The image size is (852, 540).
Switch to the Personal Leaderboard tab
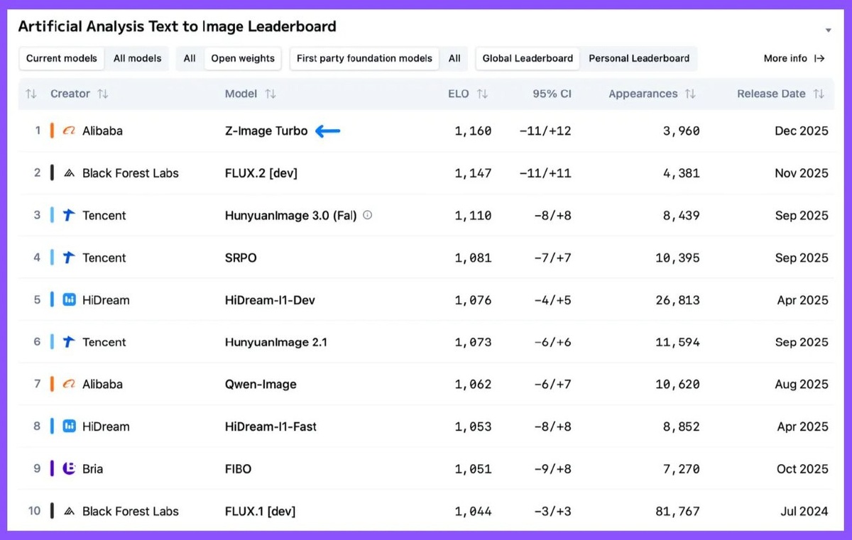coord(639,58)
